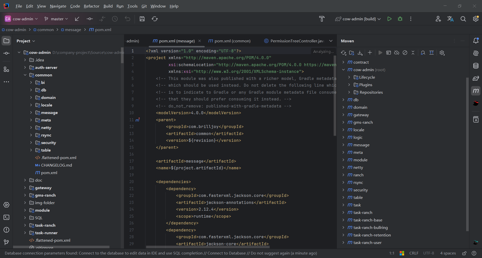The image size is (482, 258).
Task: Select CHANGELOG.md in Project tree
Action: point(56,165)
